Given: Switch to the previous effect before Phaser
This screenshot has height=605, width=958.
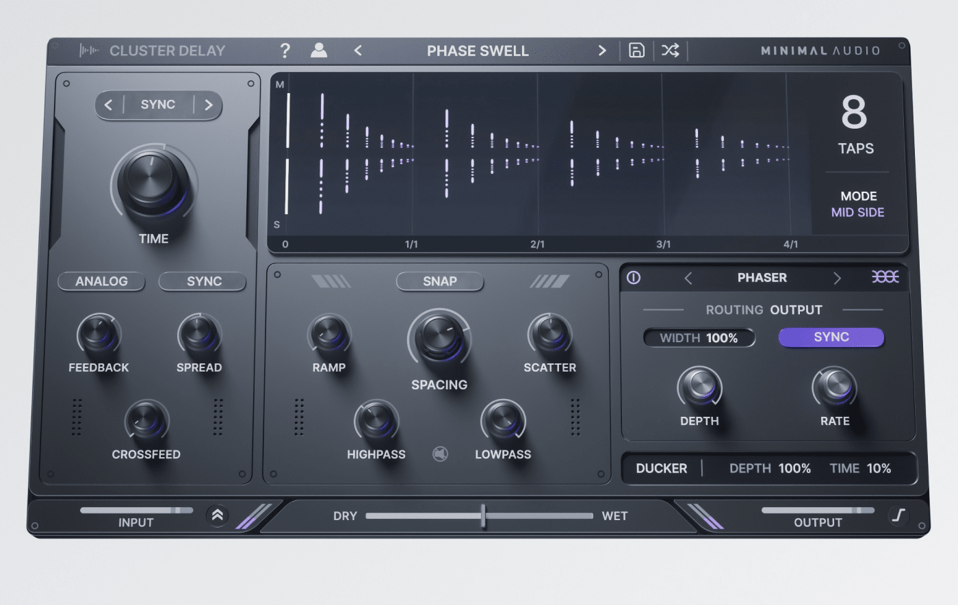Looking at the screenshot, I should [688, 278].
